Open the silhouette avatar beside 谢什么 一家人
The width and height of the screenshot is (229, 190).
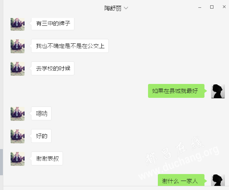pyautogui.click(x=218, y=180)
